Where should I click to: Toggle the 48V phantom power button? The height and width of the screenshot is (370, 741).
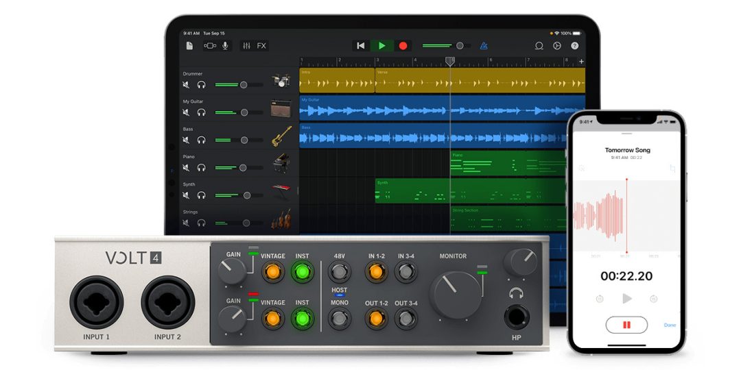click(340, 271)
